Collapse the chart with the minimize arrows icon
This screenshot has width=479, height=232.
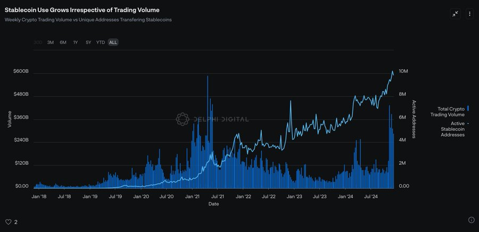coord(455,14)
